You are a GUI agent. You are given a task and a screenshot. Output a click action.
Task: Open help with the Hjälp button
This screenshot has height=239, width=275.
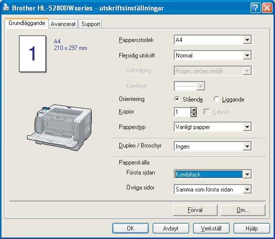coord(252,228)
